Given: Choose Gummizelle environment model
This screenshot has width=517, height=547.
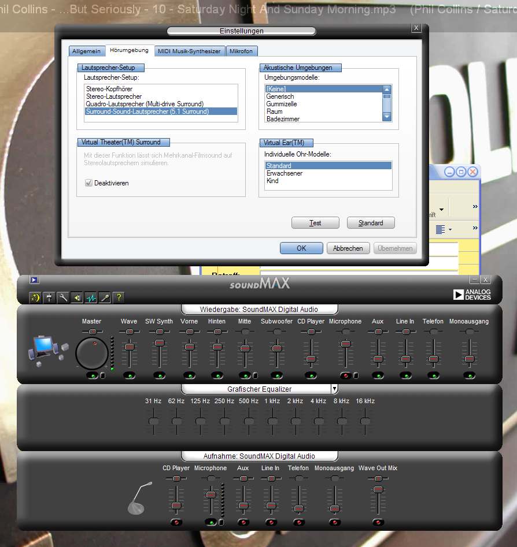Looking at the screenshot, I should coord(323,104).
